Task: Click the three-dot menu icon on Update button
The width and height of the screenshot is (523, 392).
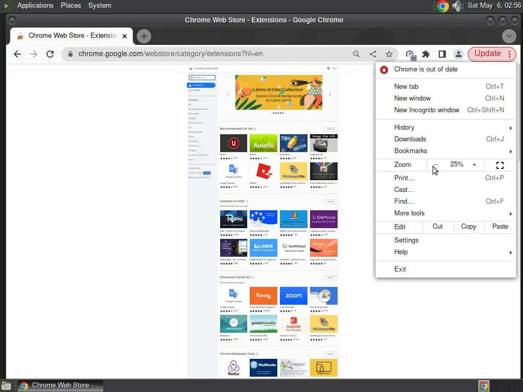Action: coord(509,54)
